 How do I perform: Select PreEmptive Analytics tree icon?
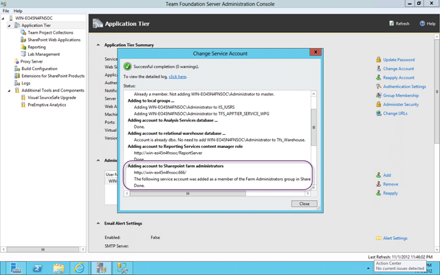point(23,104)
